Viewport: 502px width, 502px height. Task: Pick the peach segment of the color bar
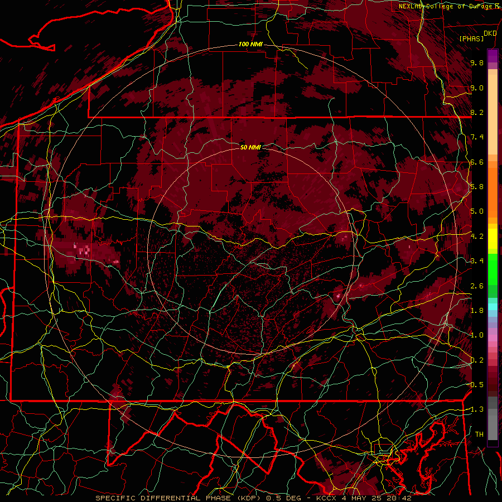493,114
